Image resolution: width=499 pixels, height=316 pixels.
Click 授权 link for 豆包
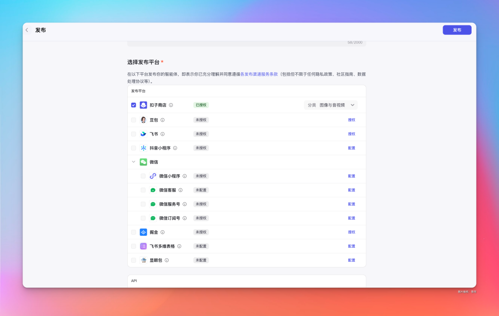click(351, 120)
